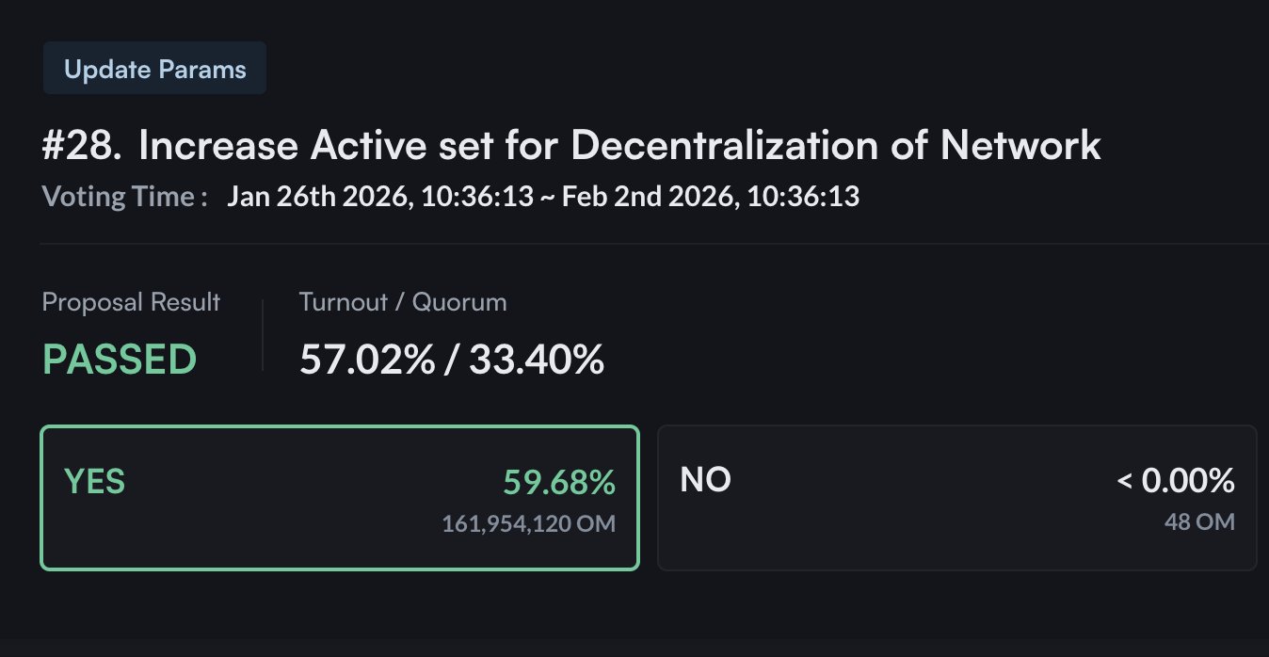The image size is (1269, 657).
Task: Select the < 0.00% NO percentage
Action: click(1176, 482)
